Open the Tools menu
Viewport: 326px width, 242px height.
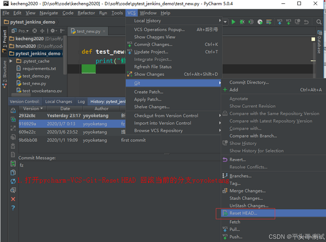point(117,13)
